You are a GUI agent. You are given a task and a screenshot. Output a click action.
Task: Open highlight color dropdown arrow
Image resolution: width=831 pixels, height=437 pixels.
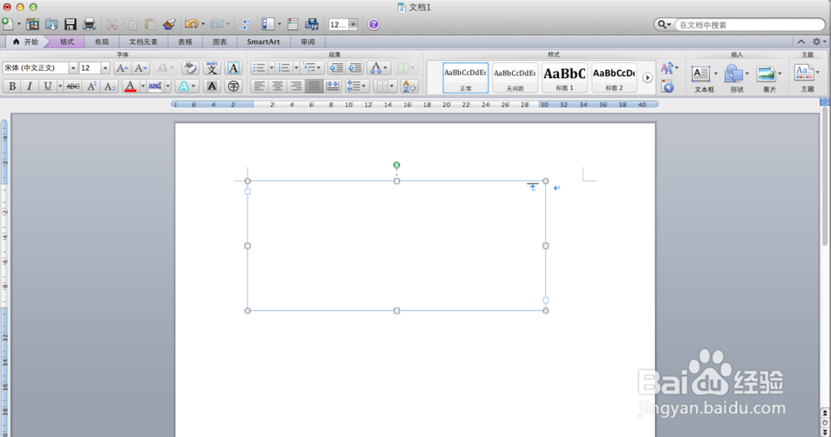point(168,86)
